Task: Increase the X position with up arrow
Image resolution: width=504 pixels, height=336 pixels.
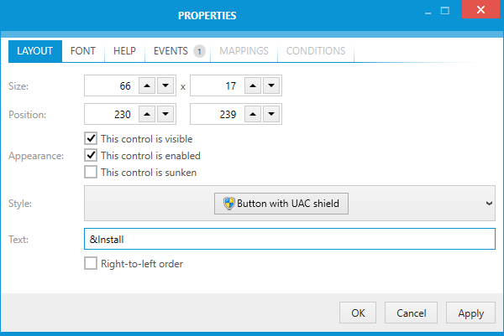Action: click(146, 114)
